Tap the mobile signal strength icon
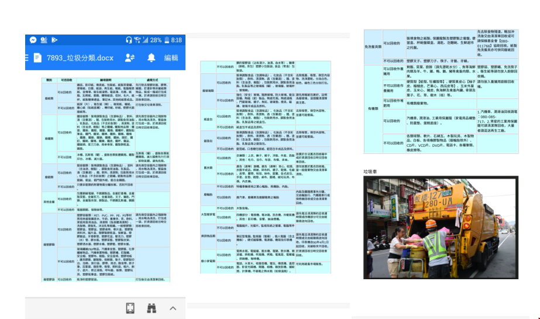The image size is (540, 319). pos(145,40)
